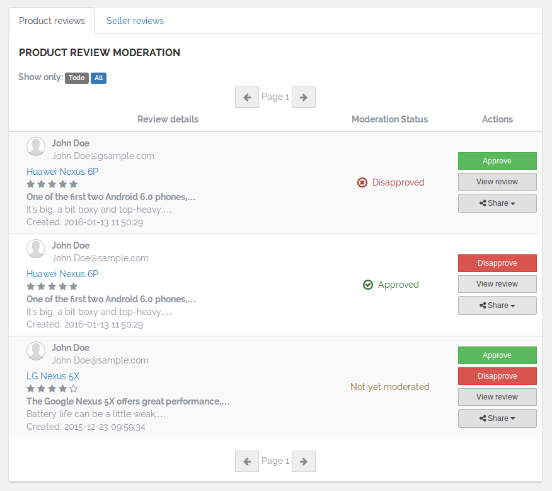Click the Review details column header
The height and width of the screenshot is (491, 552).
[168, 119]
